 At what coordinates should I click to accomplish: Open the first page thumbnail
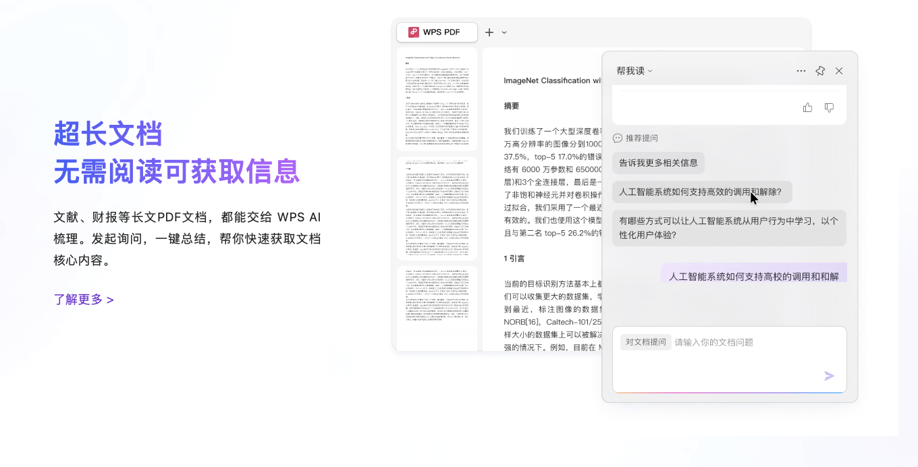click(437, 99)
